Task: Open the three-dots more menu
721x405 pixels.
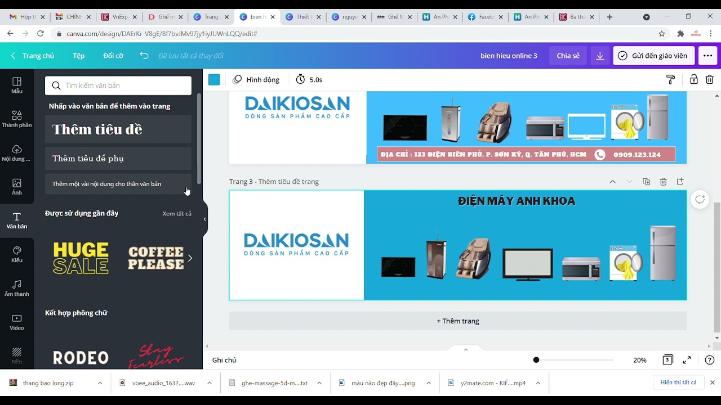Action: click(x=708, y=56)
